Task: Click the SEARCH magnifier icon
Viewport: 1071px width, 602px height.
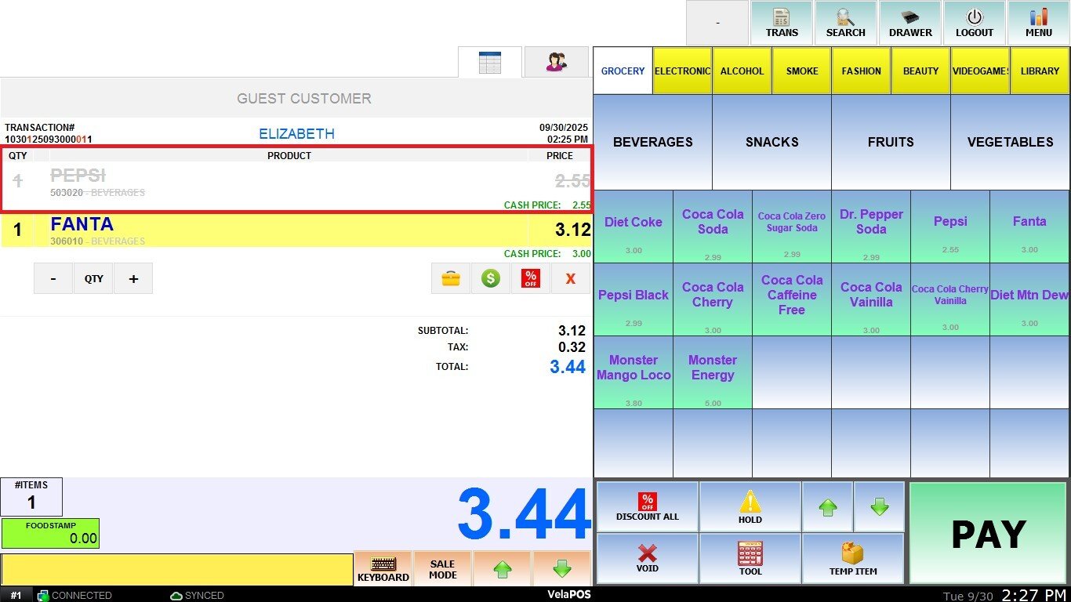Action: (x=845, y=23)
